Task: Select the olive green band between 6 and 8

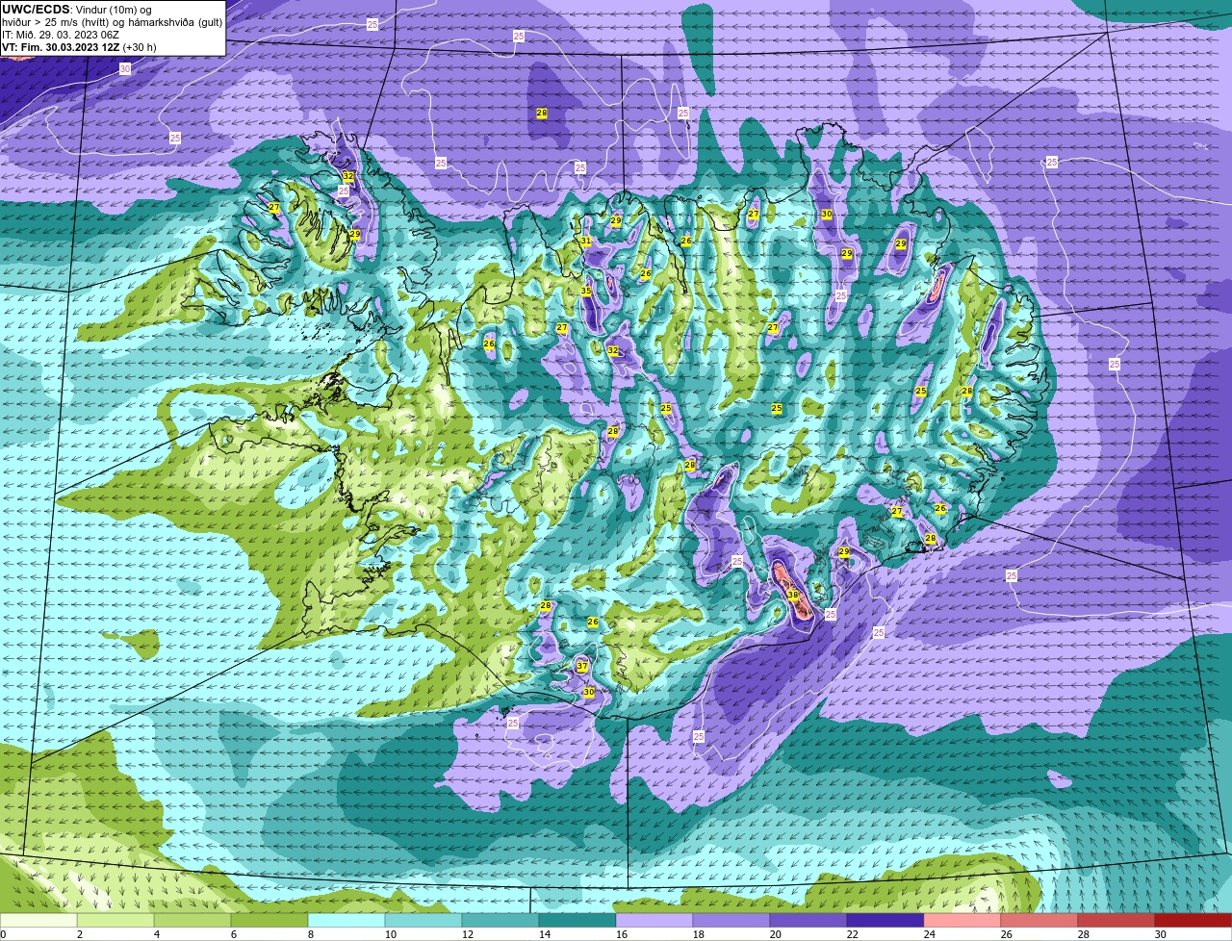Action: pos(269,920)
